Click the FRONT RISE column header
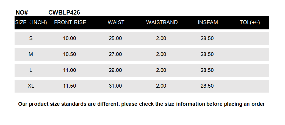 [70, 23]
